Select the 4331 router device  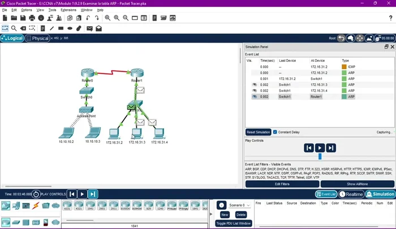tap(67, 206)
